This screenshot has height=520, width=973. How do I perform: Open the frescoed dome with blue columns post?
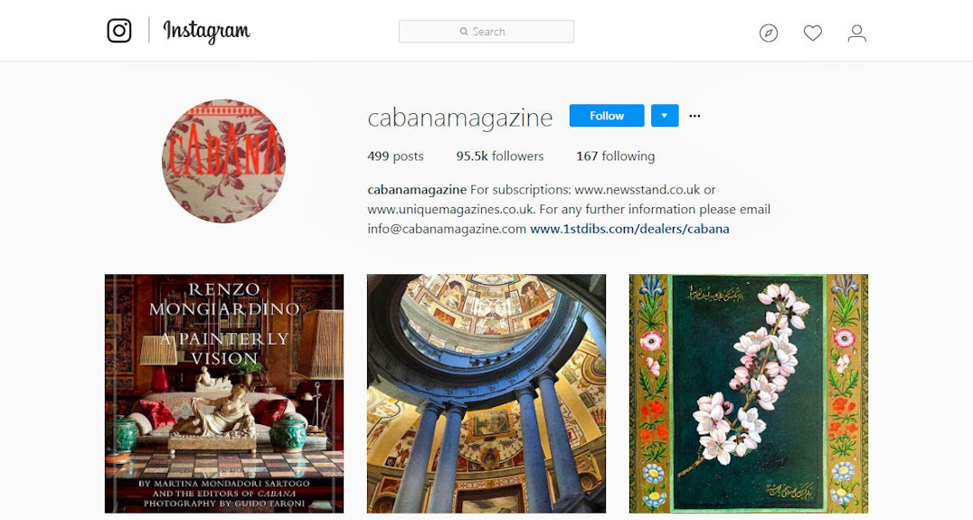pyautogui.click(x=486, y=393)
